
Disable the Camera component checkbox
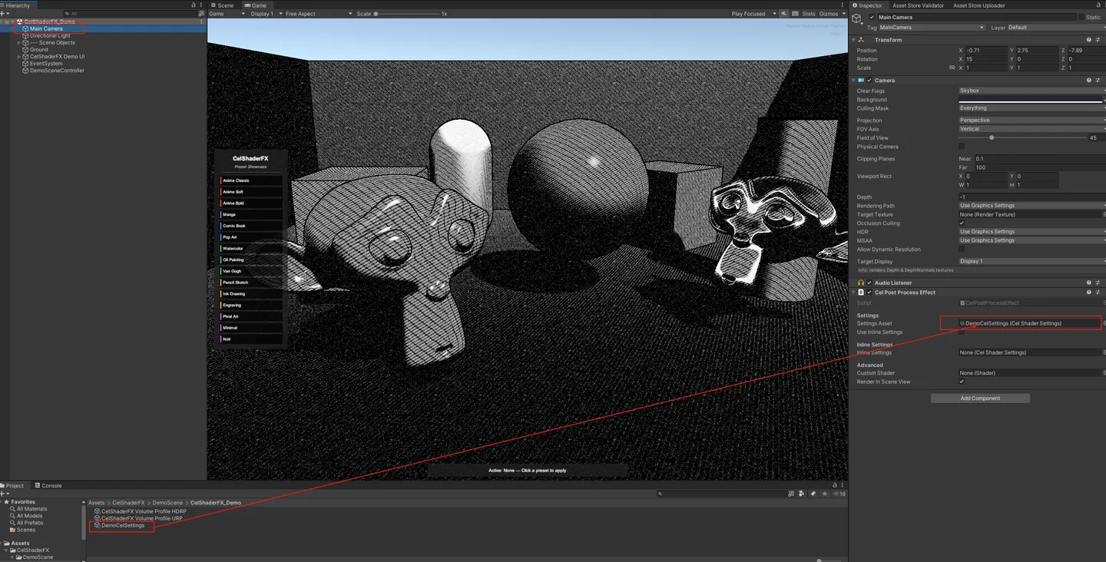[x=869, y=80]
